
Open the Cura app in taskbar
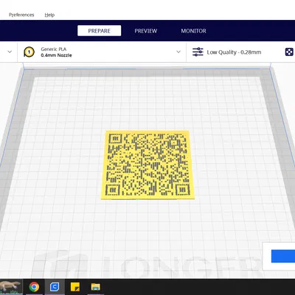(55, 287)
